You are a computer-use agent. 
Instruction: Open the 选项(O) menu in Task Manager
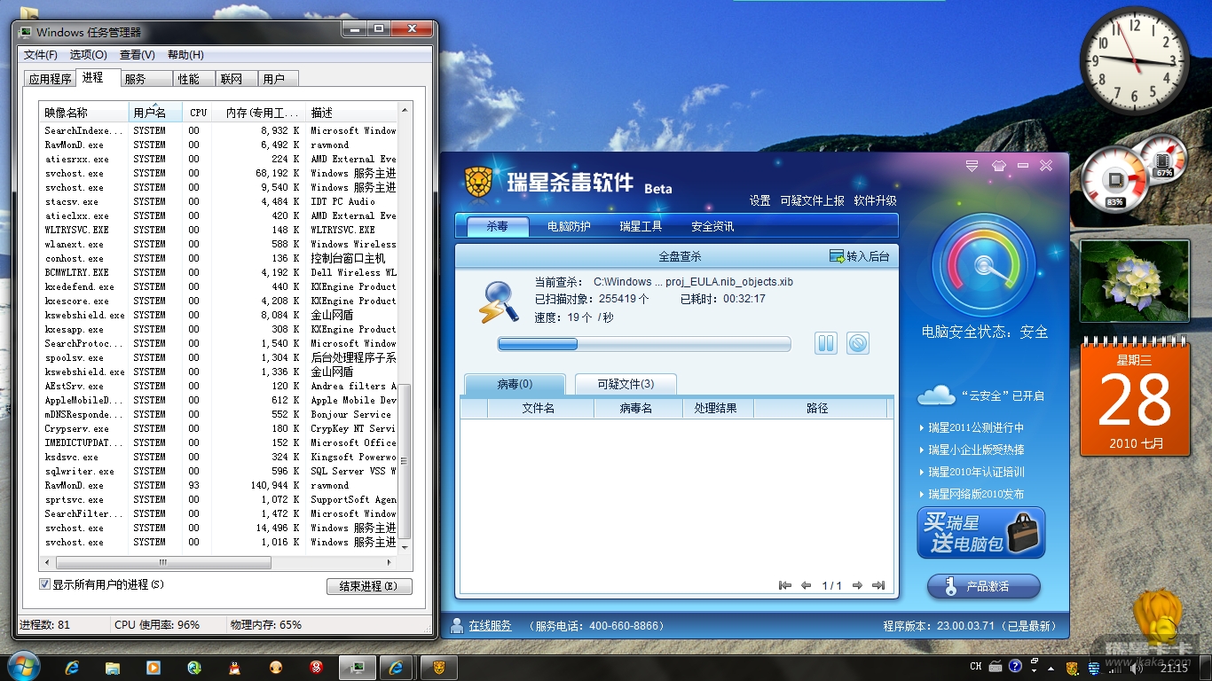pyautogui.click(x=89, y=55)
